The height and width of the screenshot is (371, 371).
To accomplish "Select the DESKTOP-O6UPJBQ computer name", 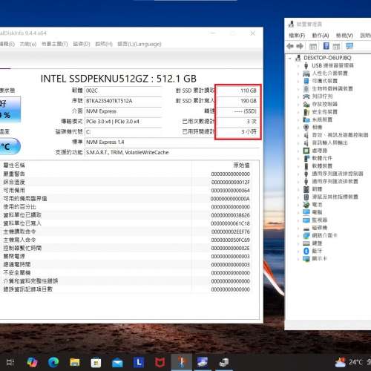I will point(327,58).
